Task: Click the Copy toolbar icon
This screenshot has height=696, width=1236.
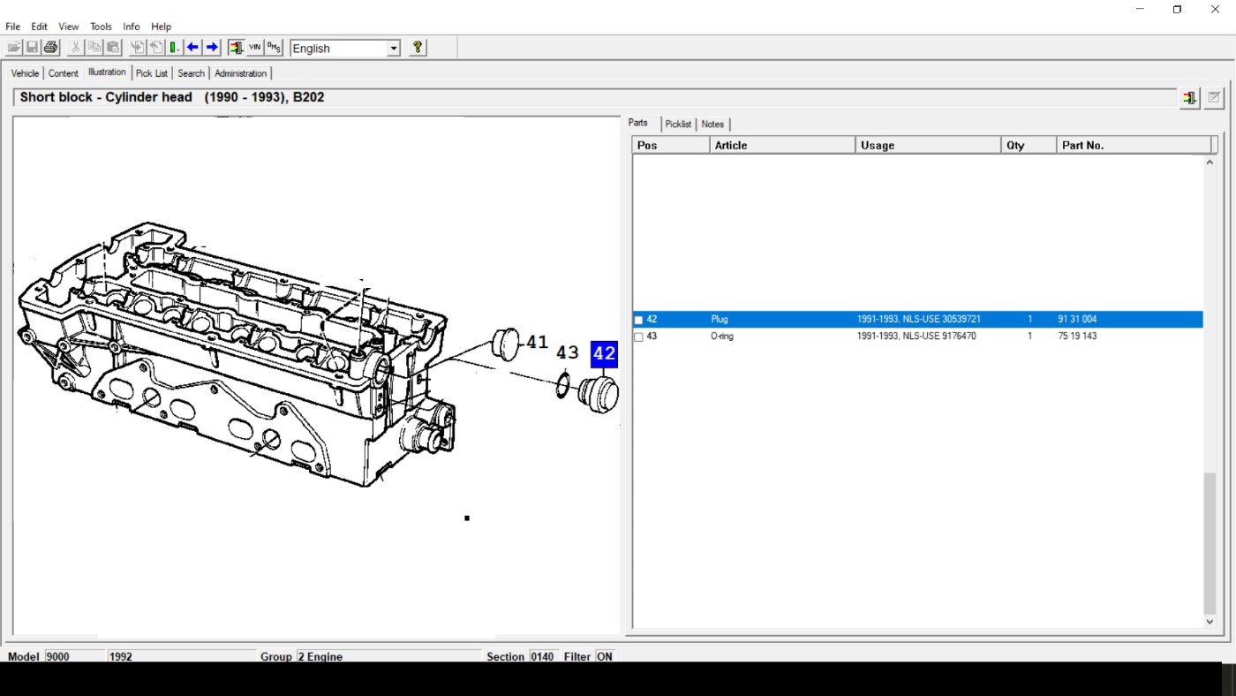Action: click(94, 48)
